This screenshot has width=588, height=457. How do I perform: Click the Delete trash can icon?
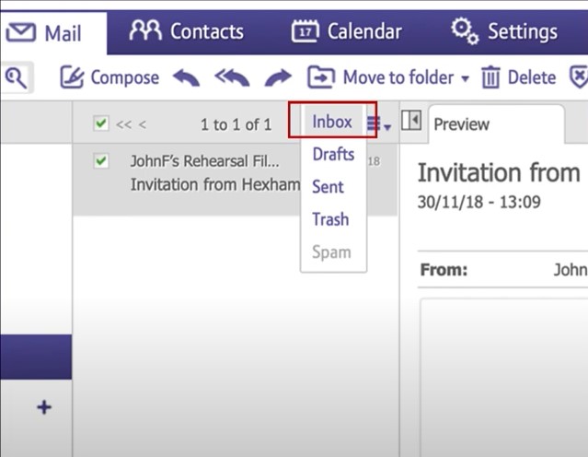(490, 77)
